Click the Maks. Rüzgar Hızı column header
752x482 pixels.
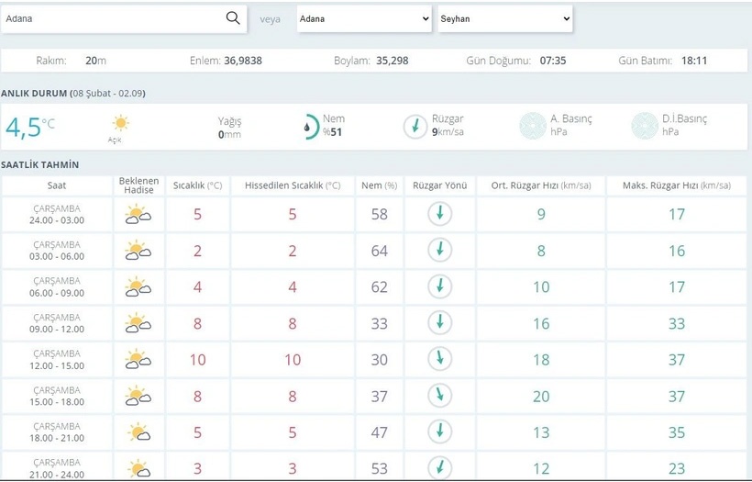[677, 185]
